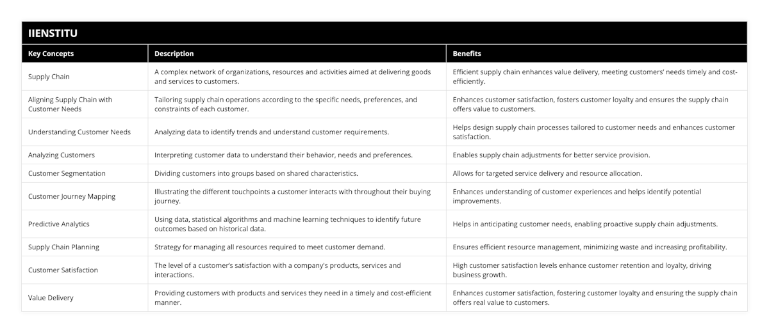
Task: Click the 'Helps in anticipating customer needs' benefit
Action: 585,224
